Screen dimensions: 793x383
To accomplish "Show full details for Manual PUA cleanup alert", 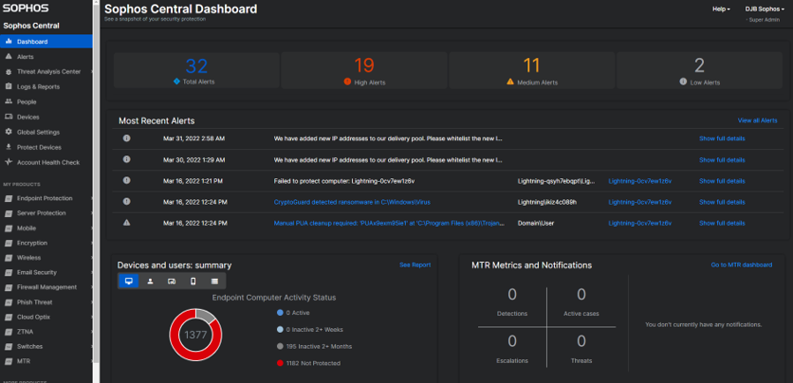I will click(722, 224).
